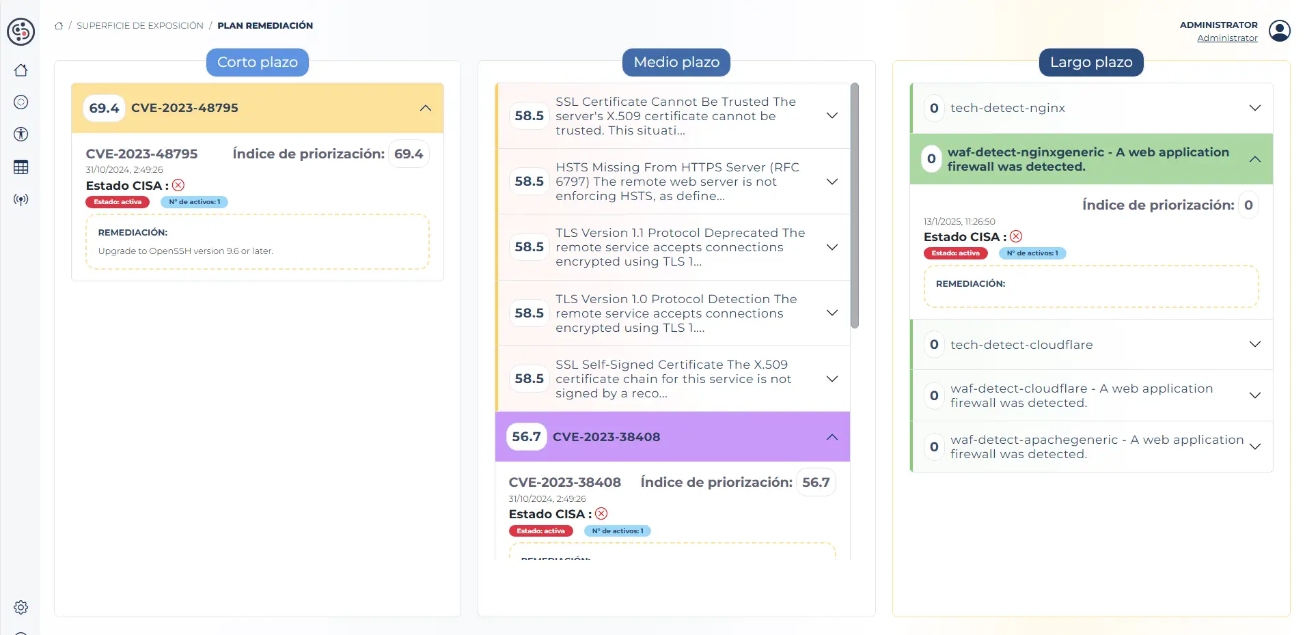
Task: Click the Superficie de Exposición breadcrumb link
Action: pyautogui.click(x=140, y=26)
